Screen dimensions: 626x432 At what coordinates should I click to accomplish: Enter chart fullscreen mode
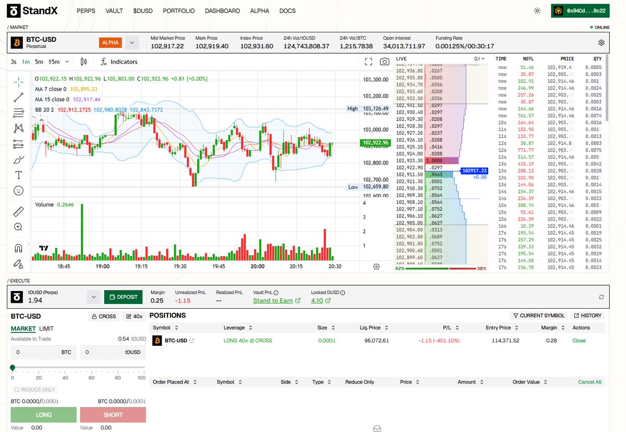tap(368, 62)
